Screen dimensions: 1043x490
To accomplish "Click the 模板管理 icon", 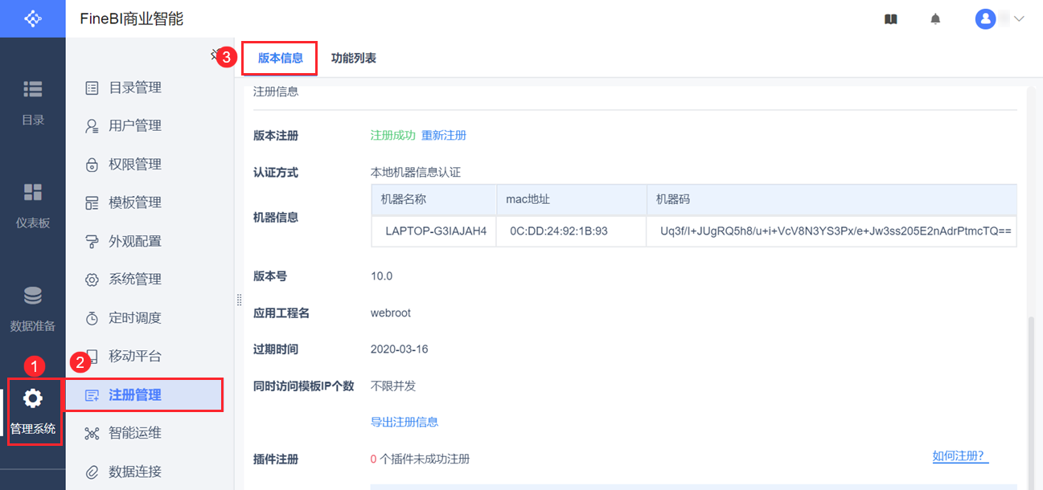I will 92,202.
